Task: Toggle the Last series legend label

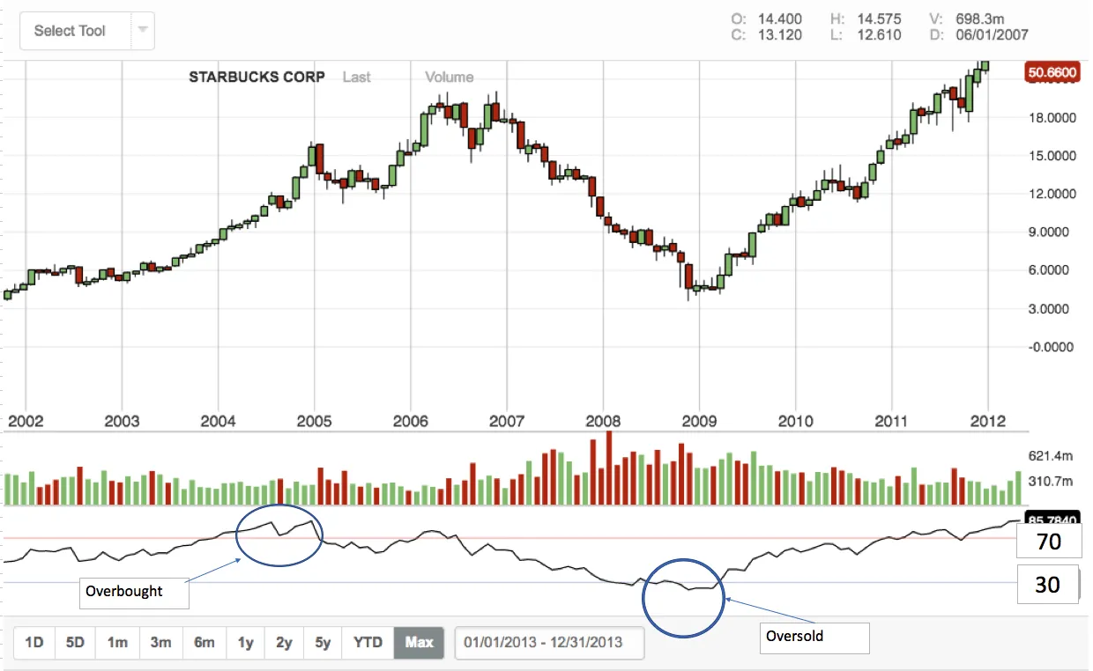Action: pos(356,77)
